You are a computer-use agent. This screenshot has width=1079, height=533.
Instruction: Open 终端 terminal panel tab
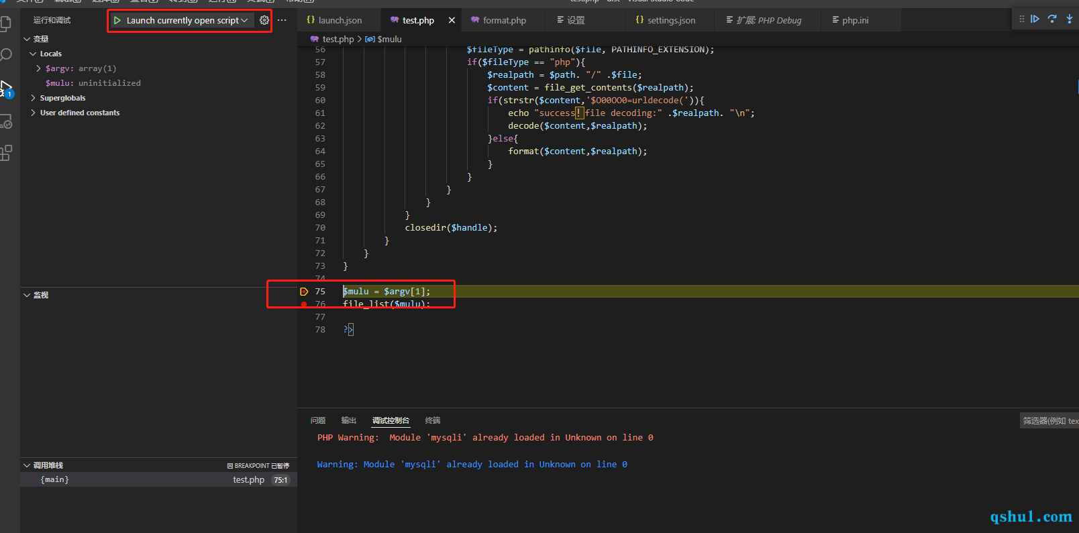click(433, 420)
